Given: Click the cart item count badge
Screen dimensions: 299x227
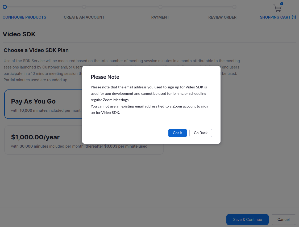Looking at the screenshot, I should pos(282,4).
